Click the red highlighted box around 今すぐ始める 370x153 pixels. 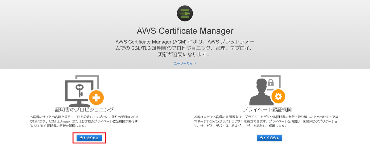click(89, 138)
